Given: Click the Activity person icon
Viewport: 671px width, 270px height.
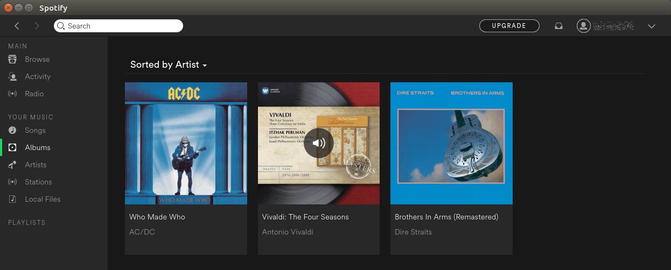Looking at the screenshot, I should click(x=12, y=76).
